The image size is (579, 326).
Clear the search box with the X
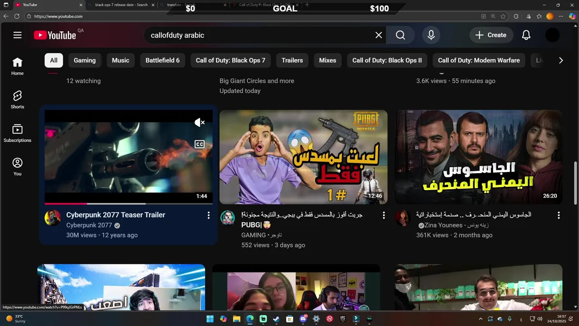[x=379, y=35]
